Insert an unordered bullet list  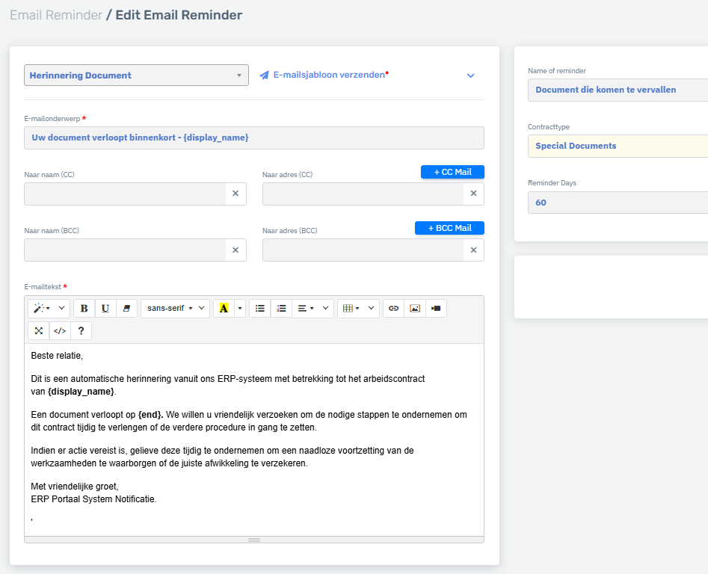(x=259, y=308)
